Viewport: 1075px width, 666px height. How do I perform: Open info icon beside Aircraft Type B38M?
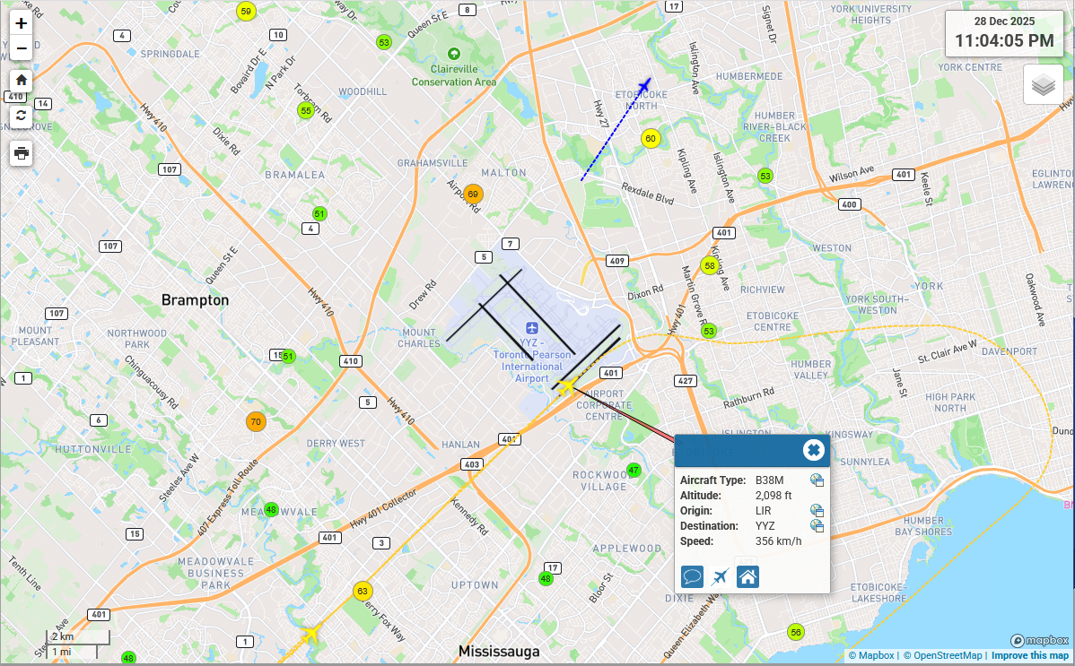point(817,480)
